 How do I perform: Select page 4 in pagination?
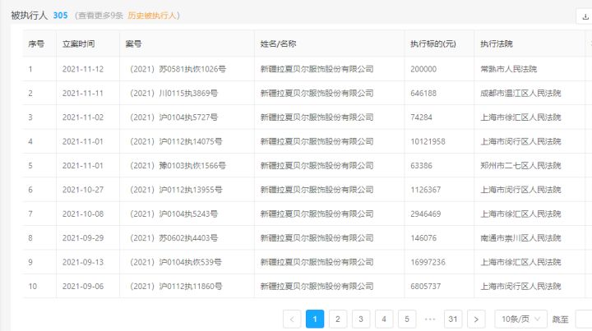[x=384, y=320]
